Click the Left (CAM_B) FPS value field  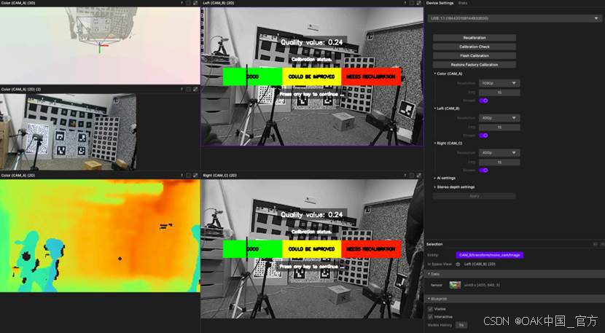[x=499, y=128]
